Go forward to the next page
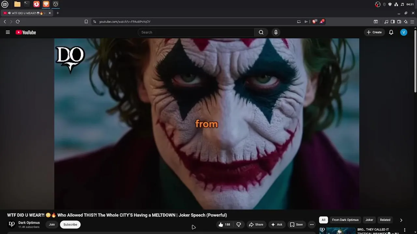The height and width of the screenshot is (234, 417). [11, 21]
